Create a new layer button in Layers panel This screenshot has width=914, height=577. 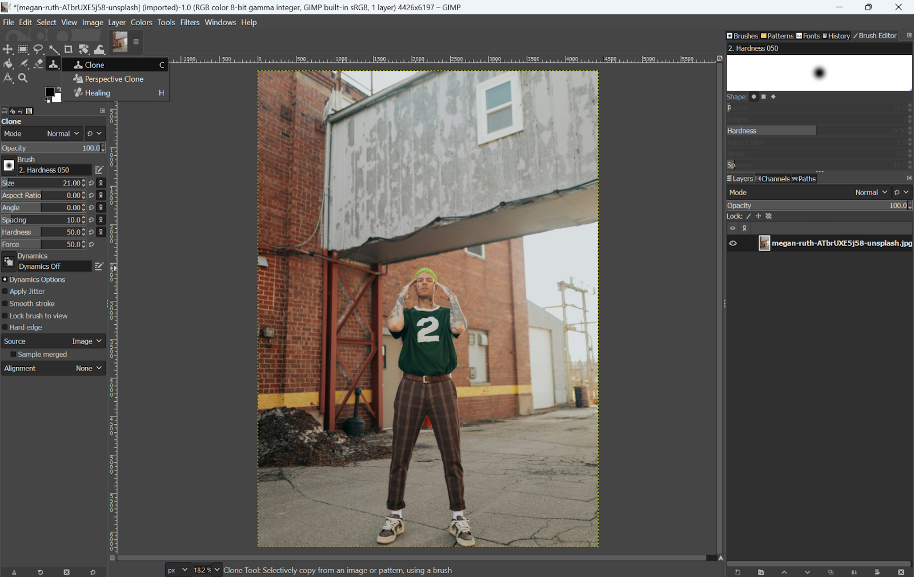click(x=737, y=572)
